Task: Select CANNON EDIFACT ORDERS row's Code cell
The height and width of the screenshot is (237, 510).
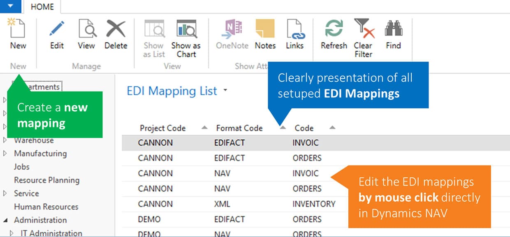Action: (307, 158)
